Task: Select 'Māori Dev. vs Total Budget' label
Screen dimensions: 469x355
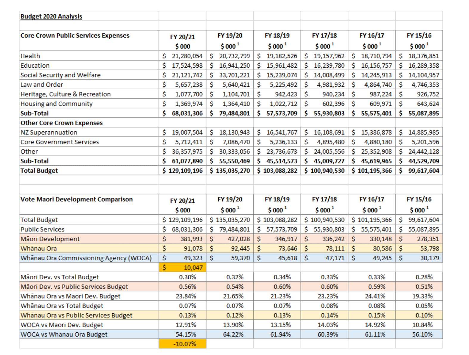Action: coord(60,277)
